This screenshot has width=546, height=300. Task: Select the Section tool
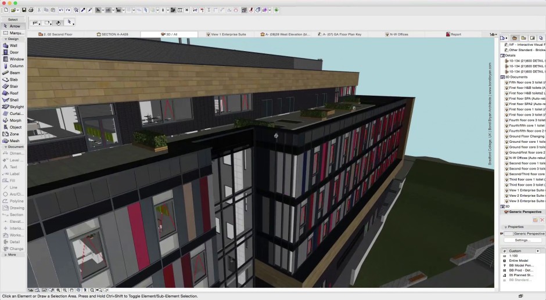pyautogui.click(x=13, y=215)
